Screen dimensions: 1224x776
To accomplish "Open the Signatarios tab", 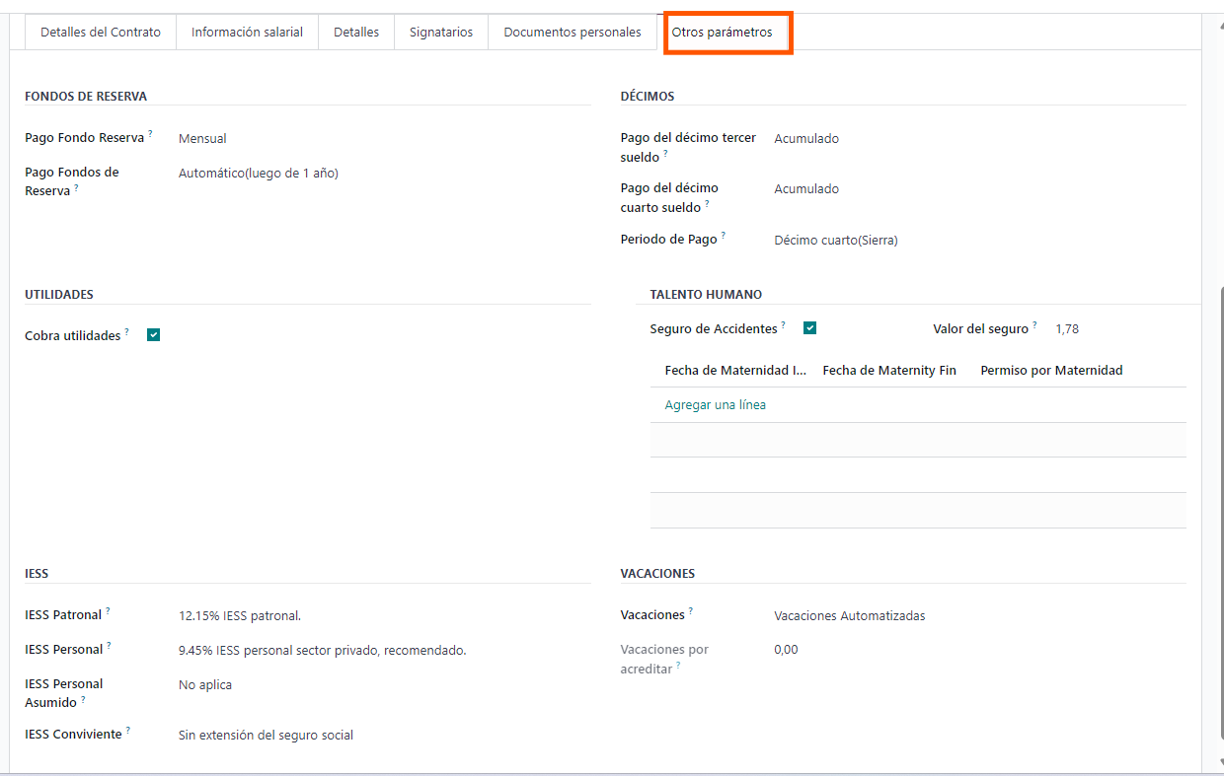I will pyautogui.click(x=440, y=33).
